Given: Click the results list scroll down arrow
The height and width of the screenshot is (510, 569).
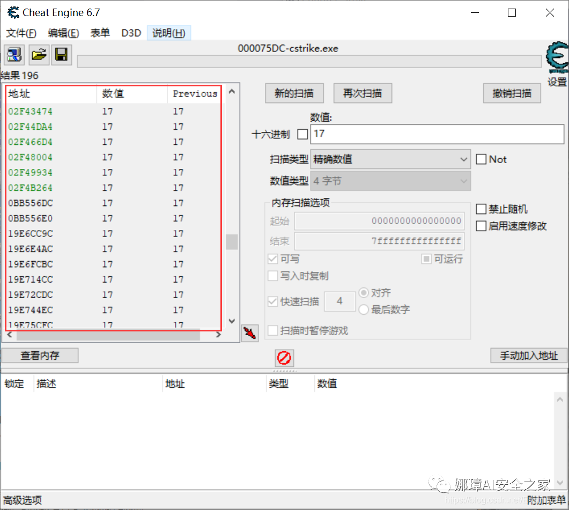Looking at the screenshot, I should point(232,321).
